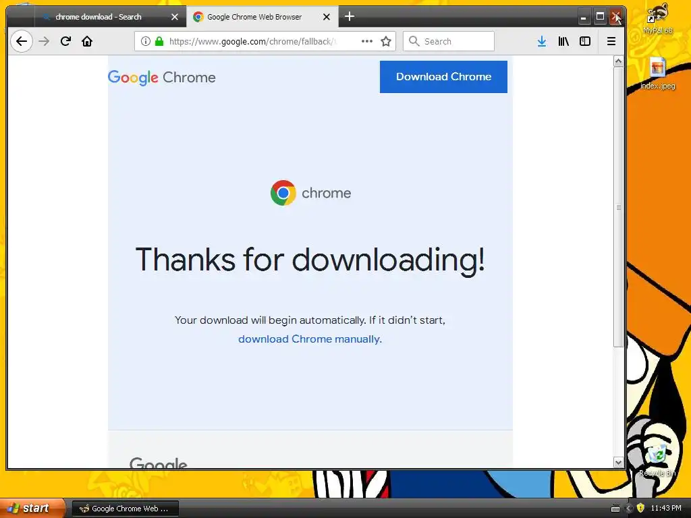Image resolution: width=691 pixels, height=518 pixels.
Task: Open the browser home page
Action: 87,41
